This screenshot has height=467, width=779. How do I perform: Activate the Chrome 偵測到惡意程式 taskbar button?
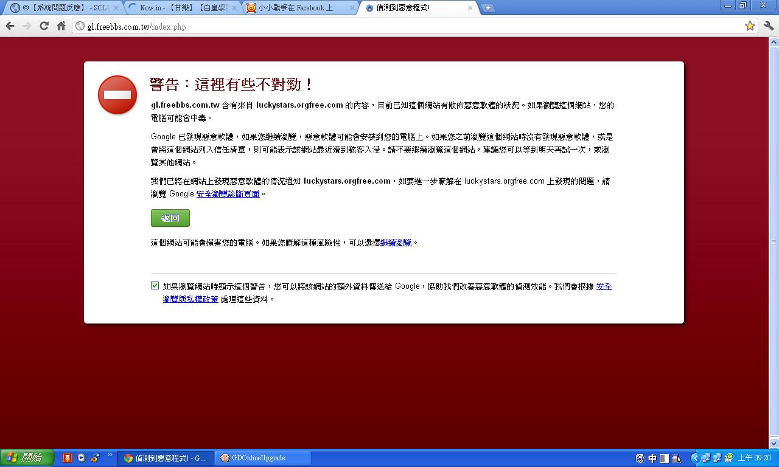point(166,458)
